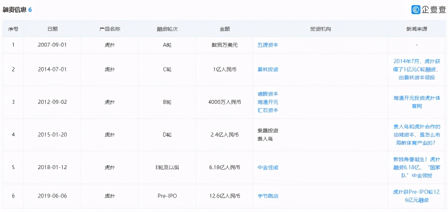Open the Pre-IPO 12.6亿 news source link

[416, 196]
